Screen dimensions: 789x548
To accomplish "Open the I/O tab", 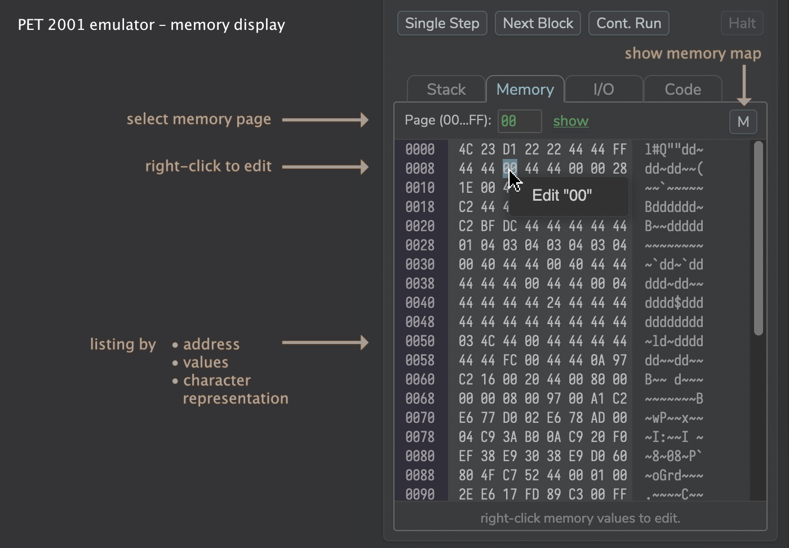I will pyautogui.click(x=604, y=89).
